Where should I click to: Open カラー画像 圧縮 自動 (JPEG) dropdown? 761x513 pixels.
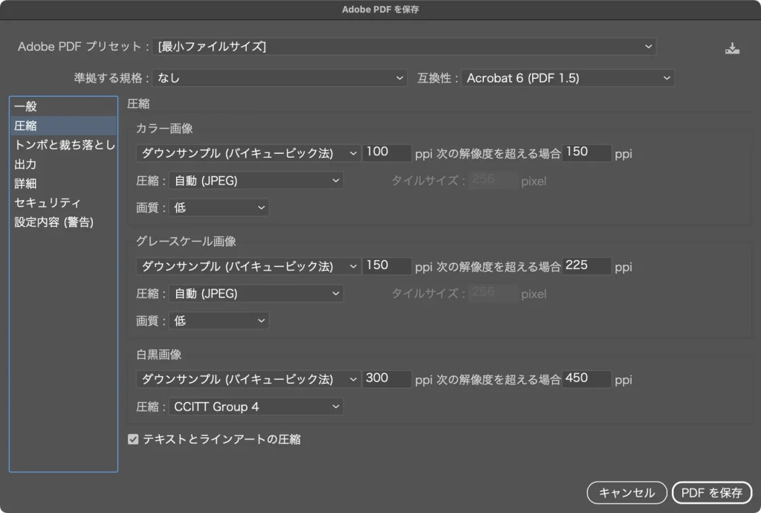click(256, 181)
